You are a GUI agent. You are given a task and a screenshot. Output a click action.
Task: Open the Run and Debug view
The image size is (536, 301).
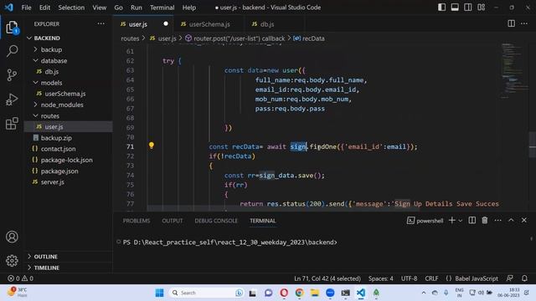12,99
